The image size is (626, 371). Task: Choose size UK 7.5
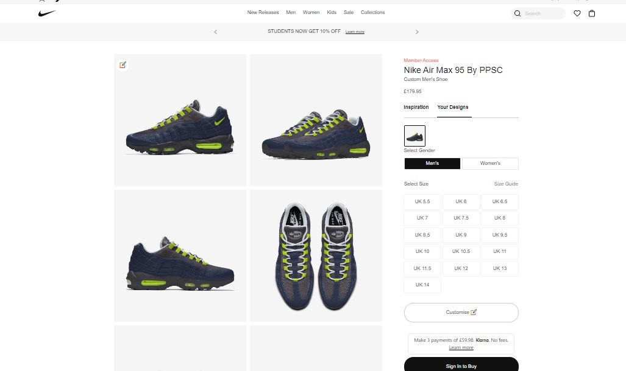pyautogui.click(x=461, y=218)
